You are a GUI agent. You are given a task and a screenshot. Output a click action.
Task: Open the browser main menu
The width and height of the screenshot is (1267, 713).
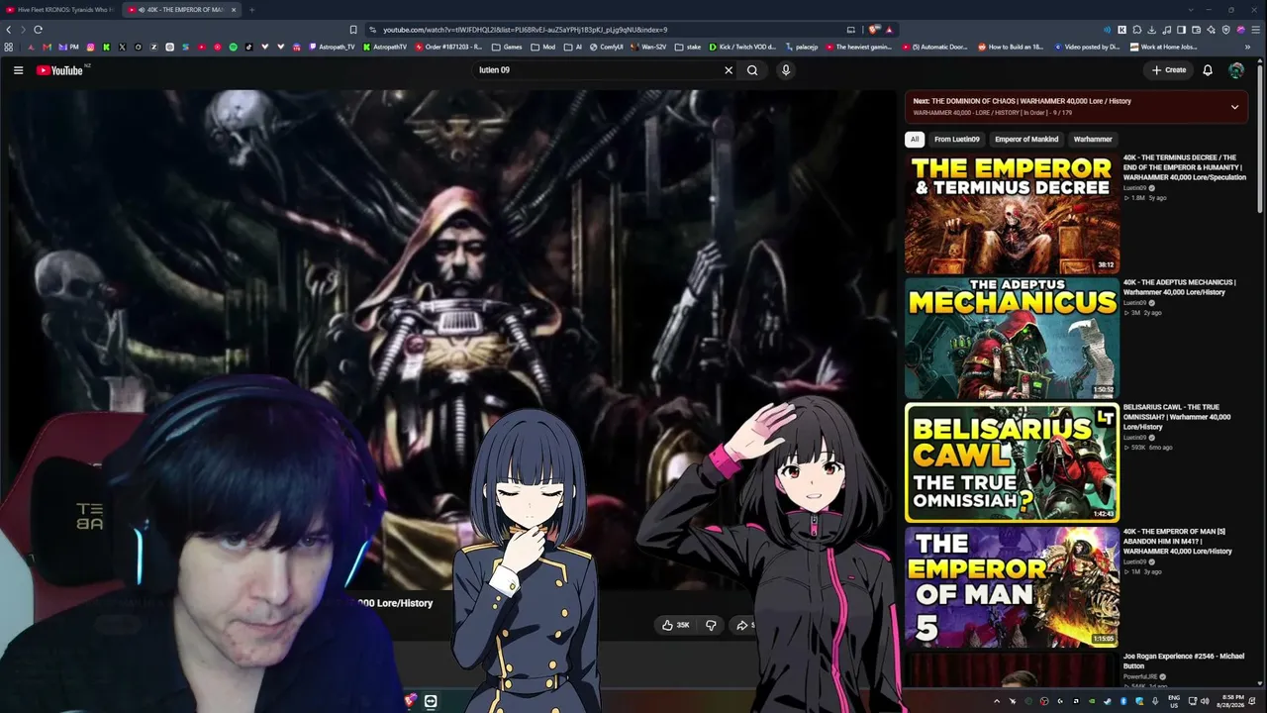click(x=1256, y=30)
